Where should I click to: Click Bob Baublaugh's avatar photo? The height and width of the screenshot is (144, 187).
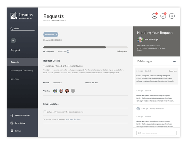(x=140, y=39)
